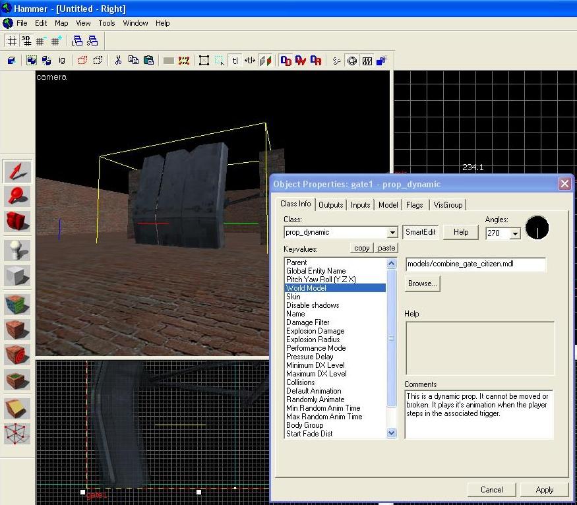Viewport: 577px width, 505px height.
Task: Open the Tools menu
Action: [x=107, y=23]
